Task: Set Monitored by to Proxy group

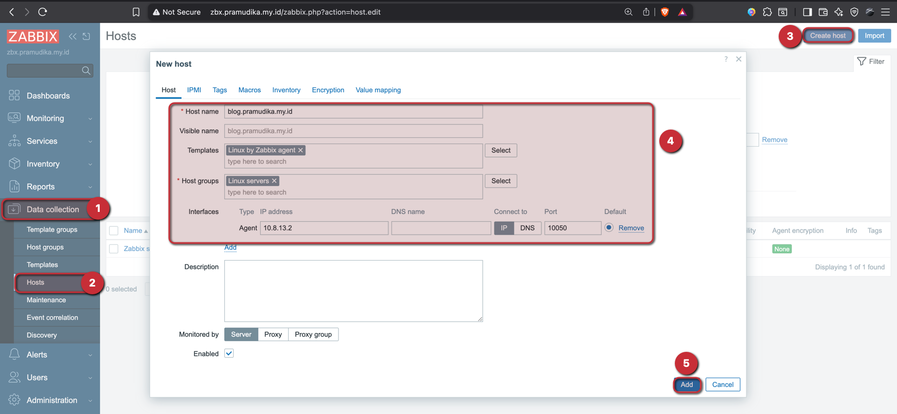Action: pos(313,334)
